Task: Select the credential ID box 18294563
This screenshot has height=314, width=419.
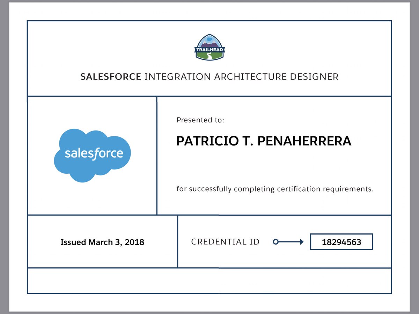Action: pos(341,242)
